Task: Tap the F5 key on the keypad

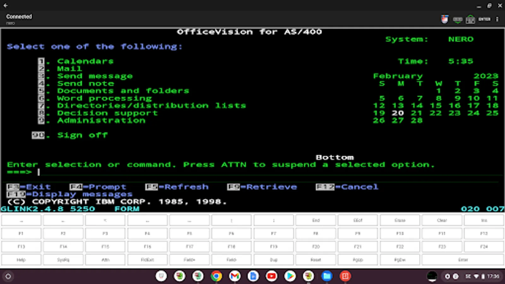Action: pos(189,234)
